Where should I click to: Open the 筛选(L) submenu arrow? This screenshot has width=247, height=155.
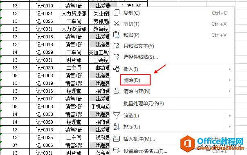coord(230,116)
